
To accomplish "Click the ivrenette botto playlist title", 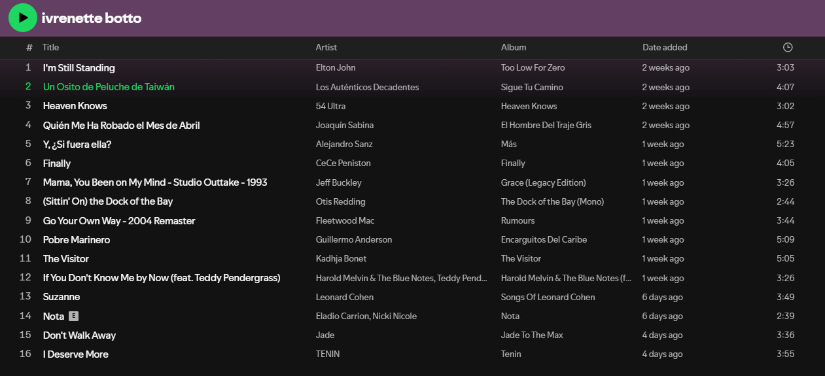I will tap(92, 18).
